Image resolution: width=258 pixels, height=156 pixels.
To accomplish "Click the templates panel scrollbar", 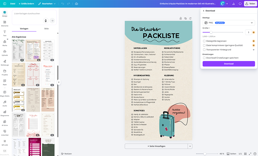I will coord(58,101).
